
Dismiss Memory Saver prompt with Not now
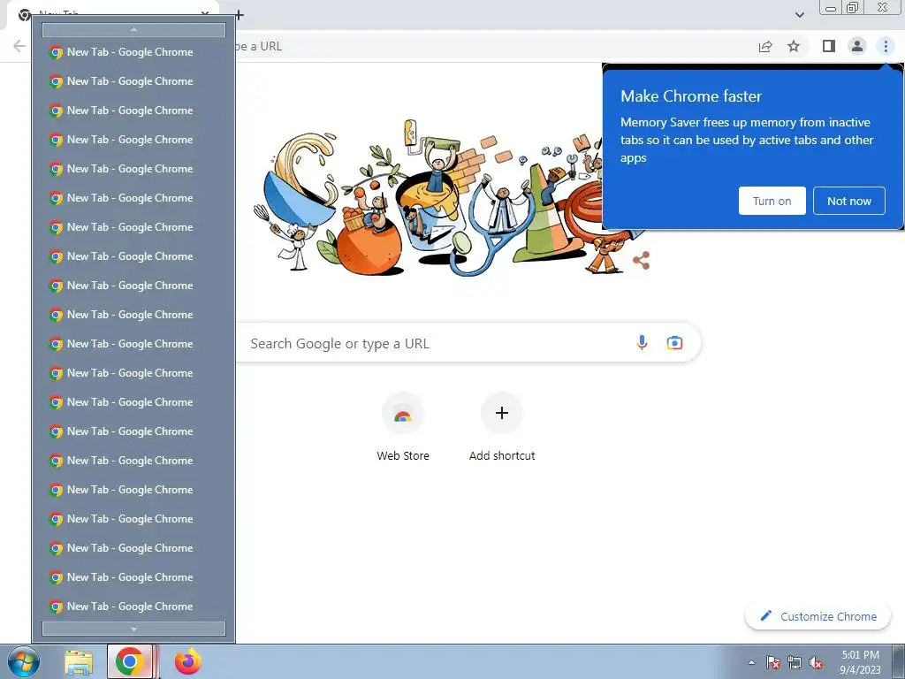click(849, 201)
